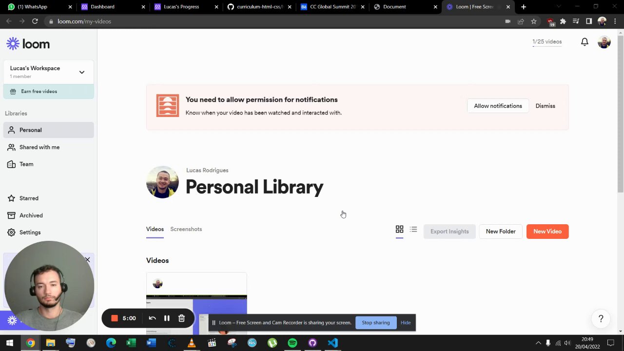Select list view layout
Viewport: 624px width, 351px height.
tap(413, 229)
